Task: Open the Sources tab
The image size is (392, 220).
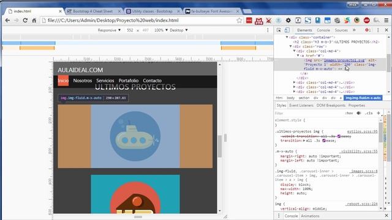Action: click(341, 30)
